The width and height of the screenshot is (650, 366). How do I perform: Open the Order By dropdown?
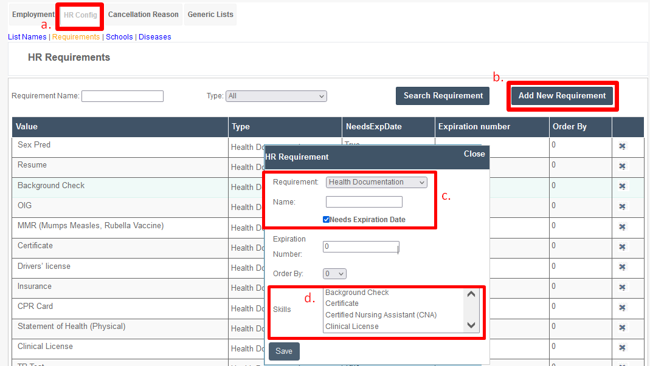334,274
